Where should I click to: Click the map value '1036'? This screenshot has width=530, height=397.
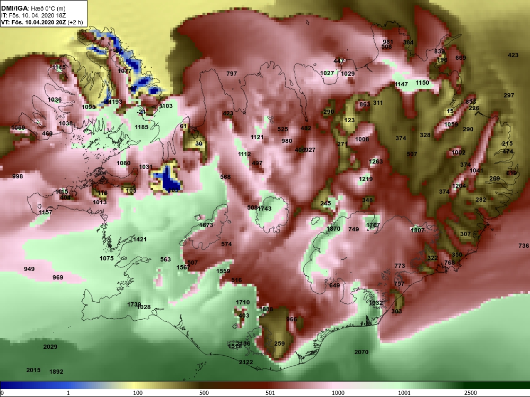pos(55,100)
